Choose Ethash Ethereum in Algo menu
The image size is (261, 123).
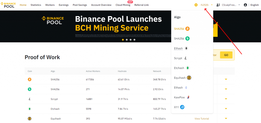(181, 48)
